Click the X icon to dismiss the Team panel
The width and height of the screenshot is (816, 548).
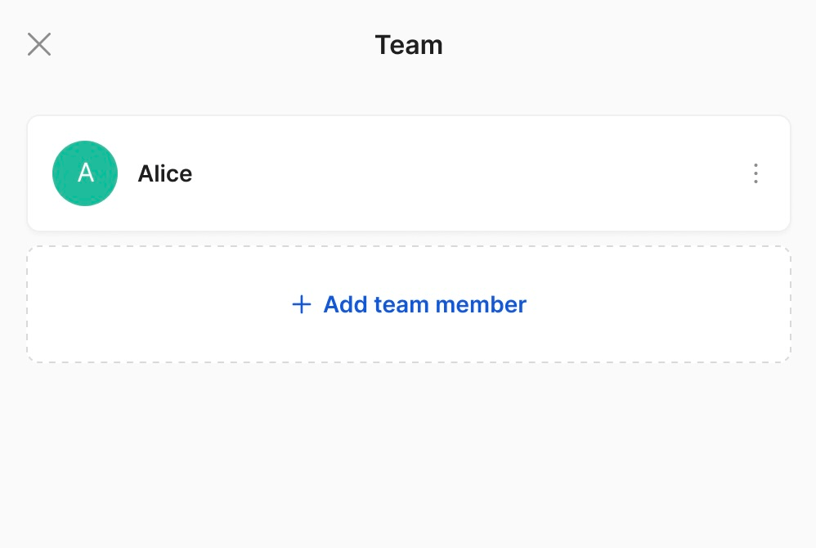click(x=38, y=44)
